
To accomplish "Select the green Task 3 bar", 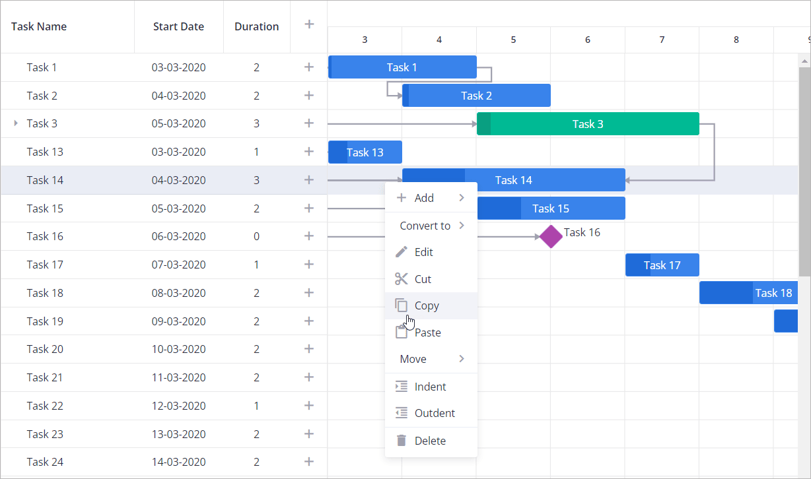I will click(588, 124).
